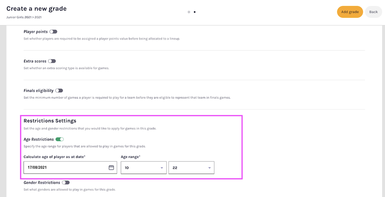Click the Back button
Viewport: 385px width, 197px height.
coord(373,12)
